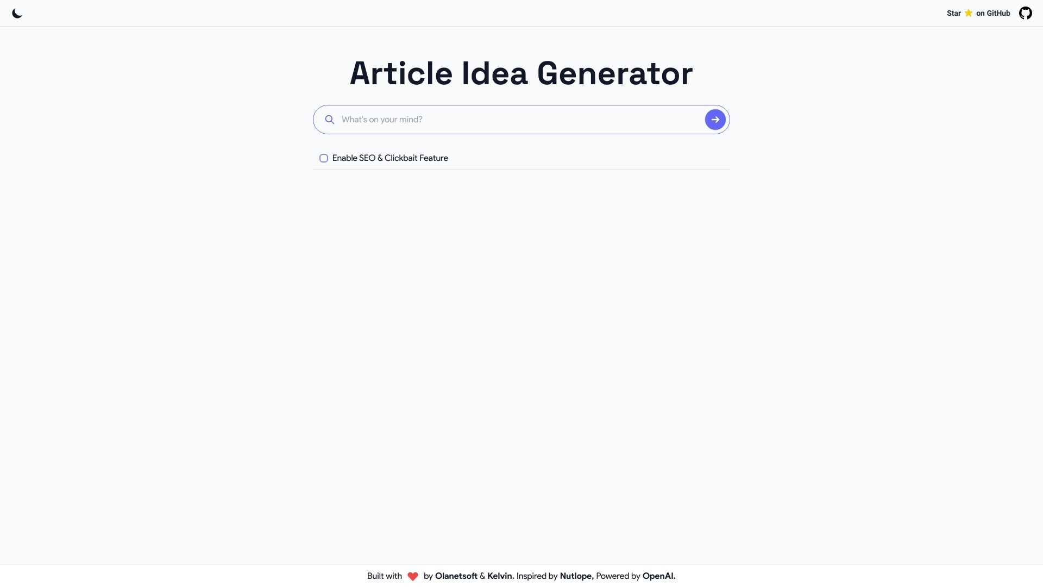1043x587 pixels.
Task: Click the Nutlope link in footer
Action: click(576, 576)
